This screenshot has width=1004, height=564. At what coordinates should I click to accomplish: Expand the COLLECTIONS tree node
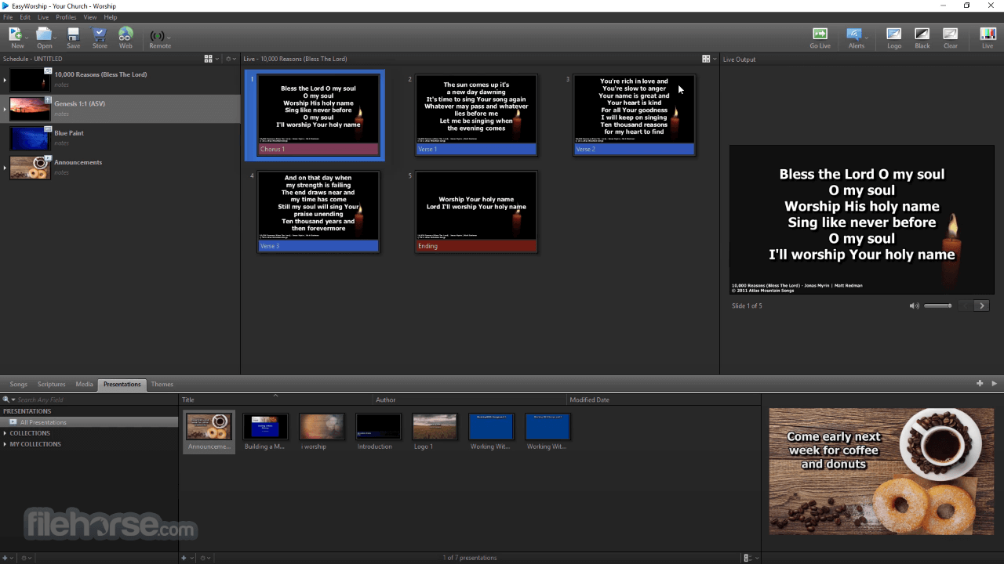tap(5, 433)
